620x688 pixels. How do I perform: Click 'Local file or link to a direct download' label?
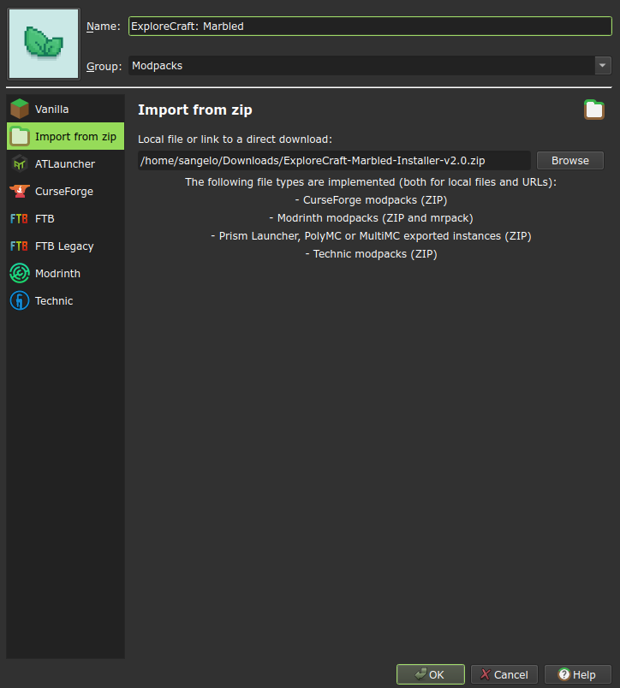coord(235,139)
